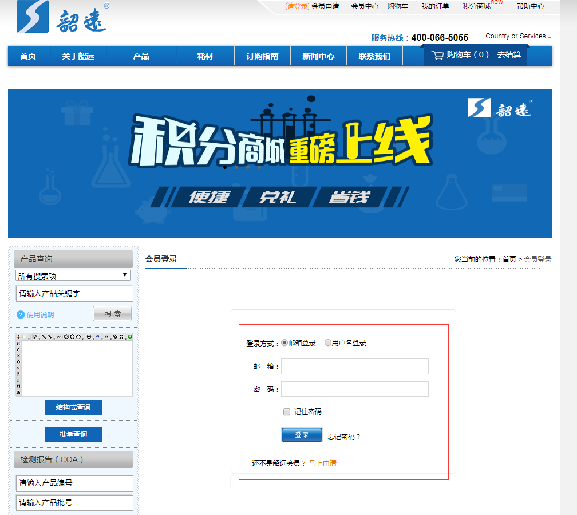This screenshot has width=577, height=515.
Task: Open the 耗材 nav menu item
Action: coord(205,56)
